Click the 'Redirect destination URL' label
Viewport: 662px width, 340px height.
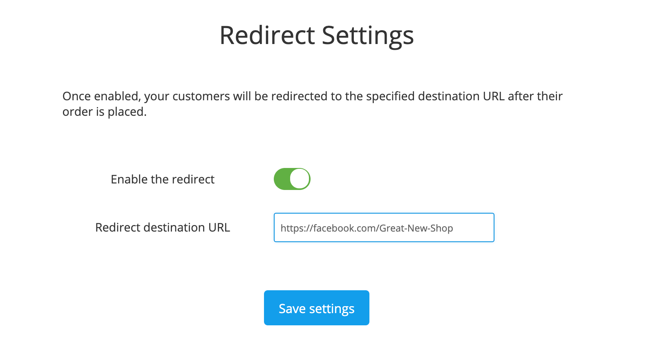pyautogui.click(x=163, y=227)
